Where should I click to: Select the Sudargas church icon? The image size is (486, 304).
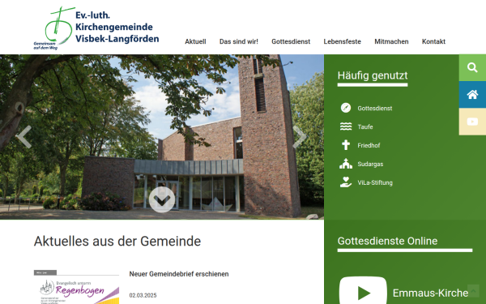346,164
